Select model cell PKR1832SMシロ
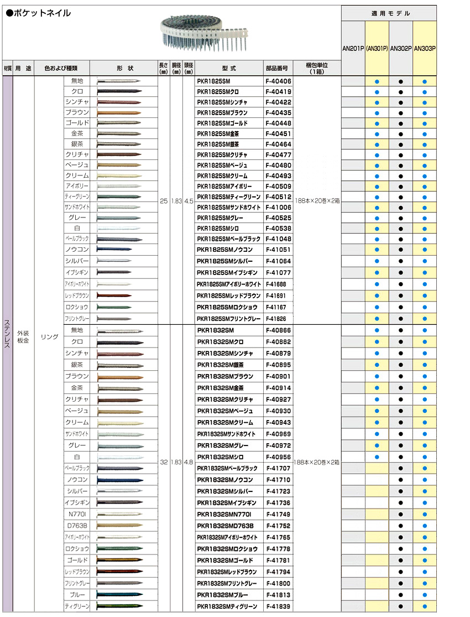The height and width of the screenshot is (617, 470). click(x=229, y=457)
